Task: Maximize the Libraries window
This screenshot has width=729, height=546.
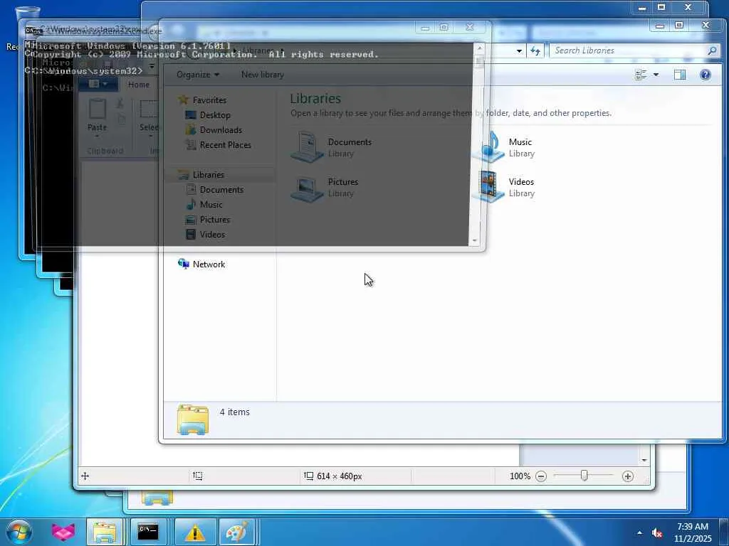Action: click(x=679, y=25)
